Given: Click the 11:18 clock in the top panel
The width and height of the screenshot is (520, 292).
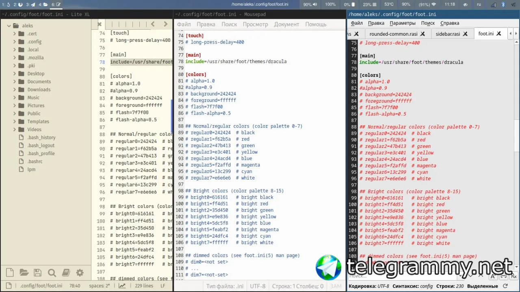Looking at the screenshot, I should click(x=450, y=4).
